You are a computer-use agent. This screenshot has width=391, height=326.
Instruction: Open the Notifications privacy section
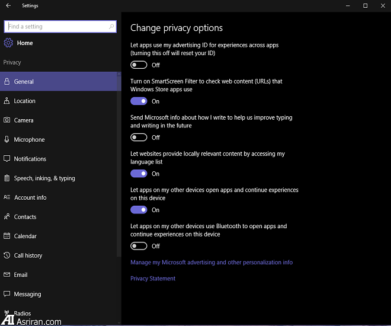pyautogui.click(x=30, y=159)
